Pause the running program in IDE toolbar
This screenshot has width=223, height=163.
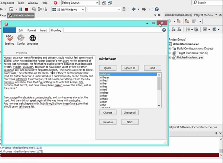(21, 9)
